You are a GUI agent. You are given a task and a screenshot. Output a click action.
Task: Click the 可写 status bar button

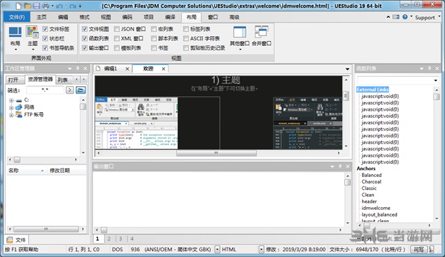pos(418,249)
